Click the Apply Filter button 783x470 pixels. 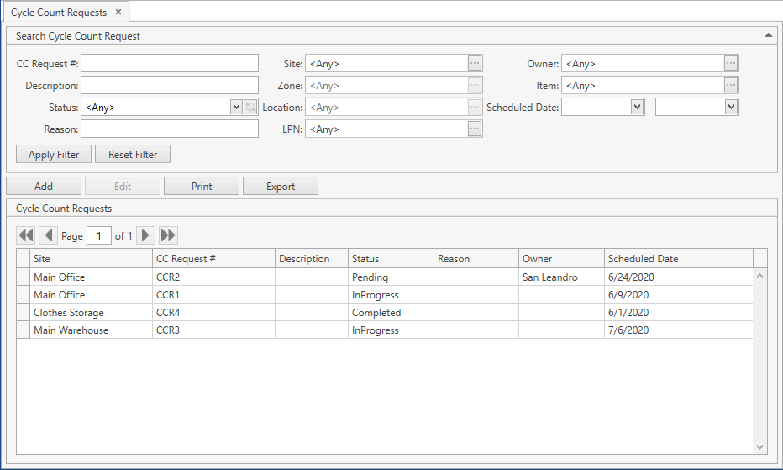click(54, 155)
